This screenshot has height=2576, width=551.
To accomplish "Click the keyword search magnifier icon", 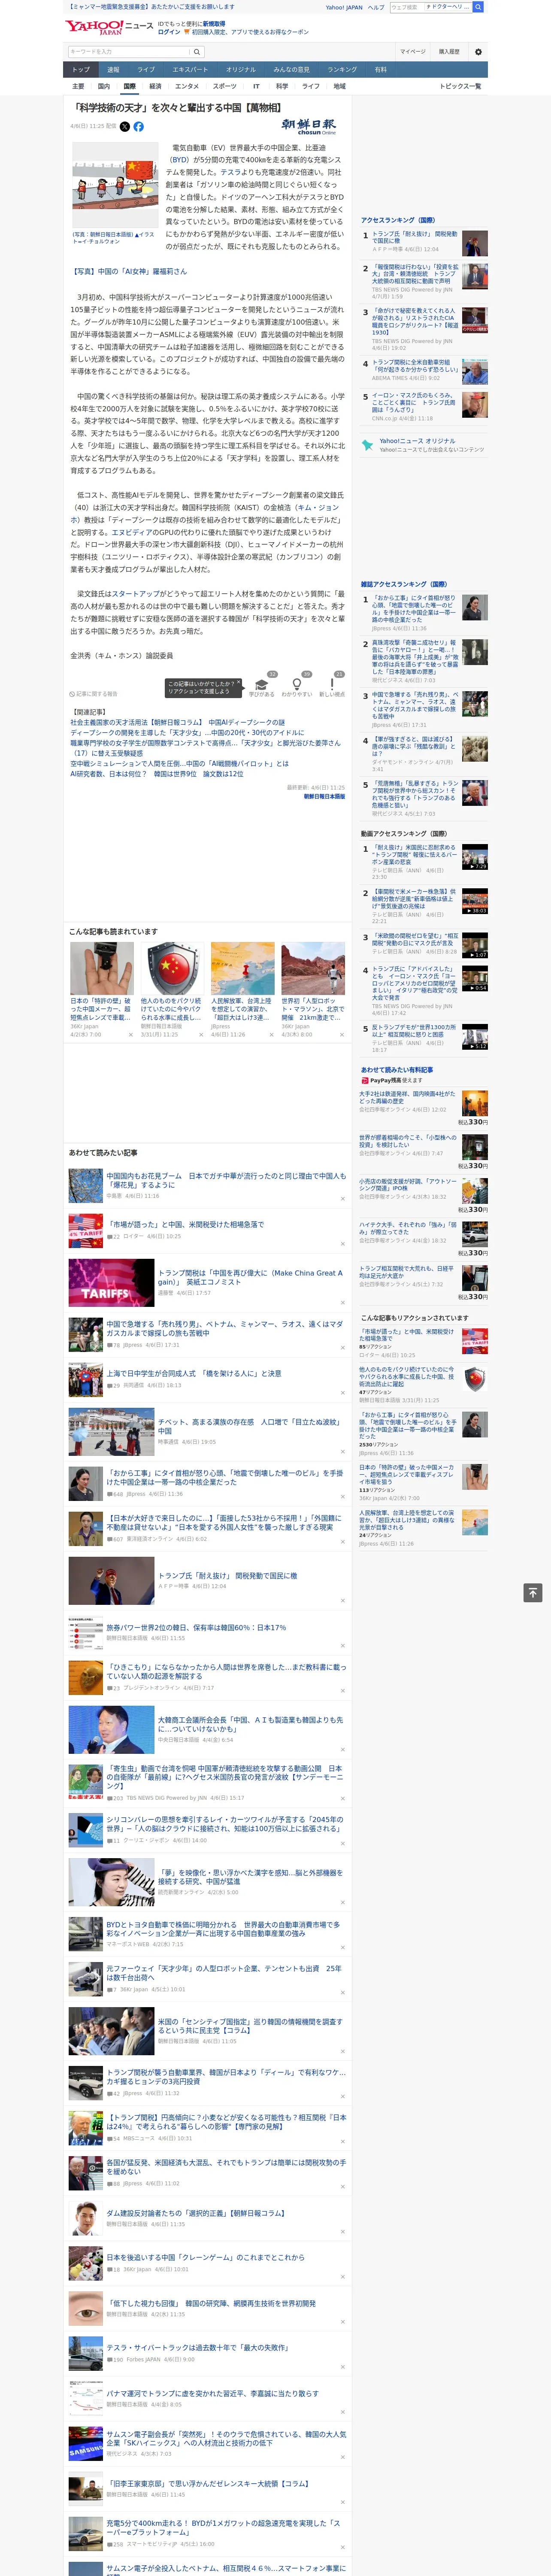I will 197,52.
